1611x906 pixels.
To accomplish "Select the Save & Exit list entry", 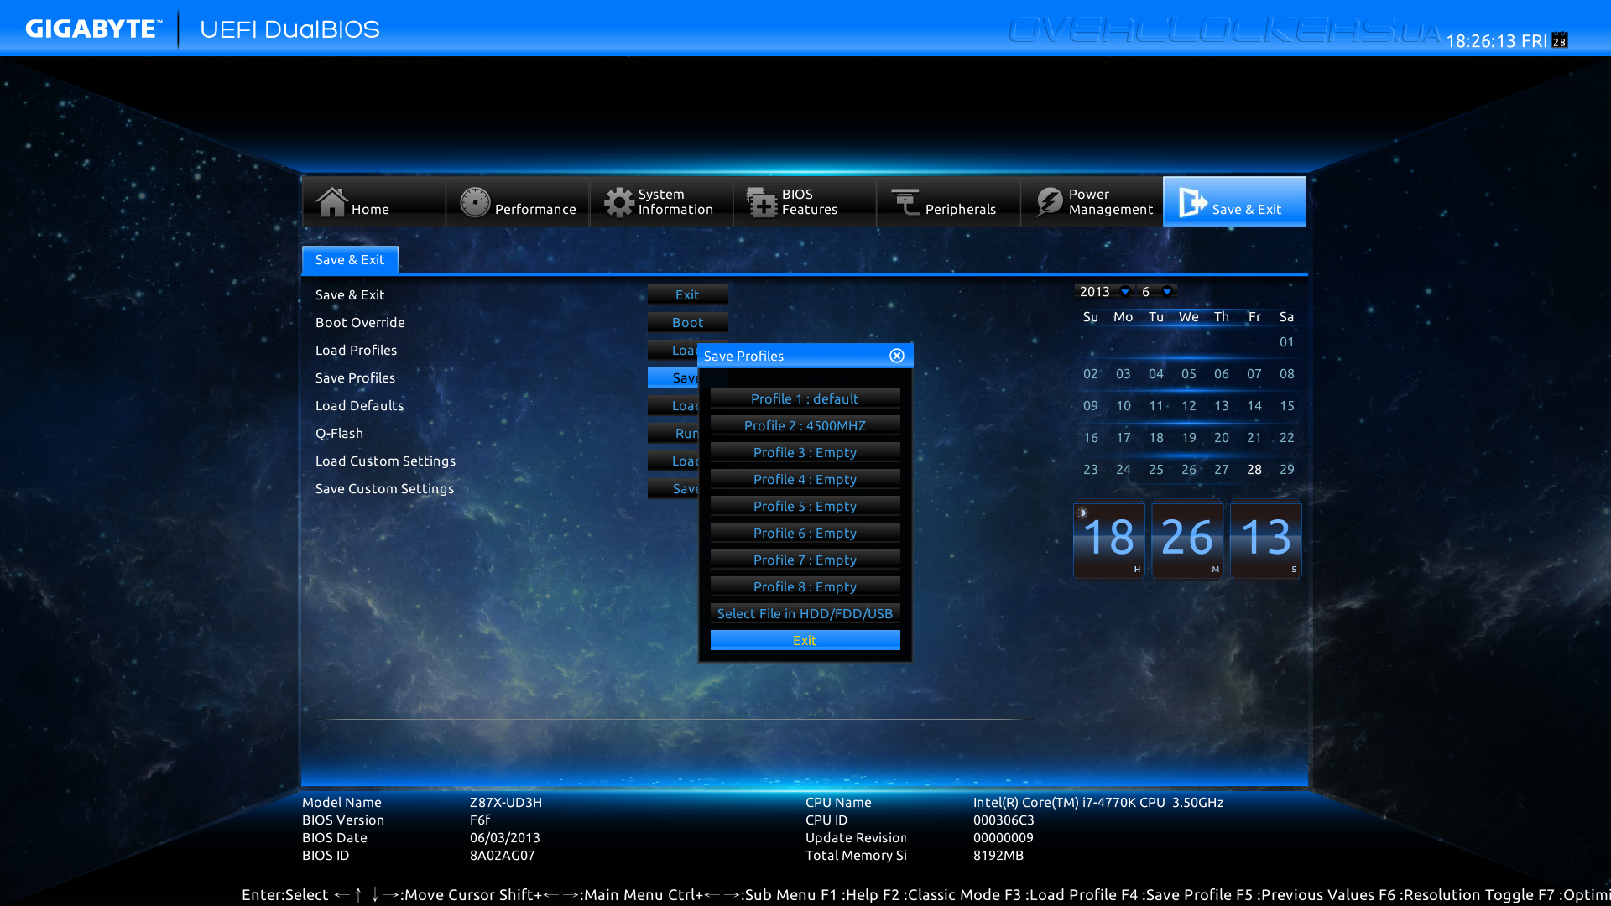I will 350,295.
